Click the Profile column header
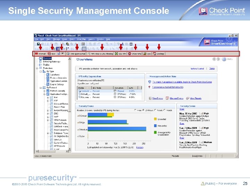The width and height of the screenshot is (250, 187). (84, 88)
